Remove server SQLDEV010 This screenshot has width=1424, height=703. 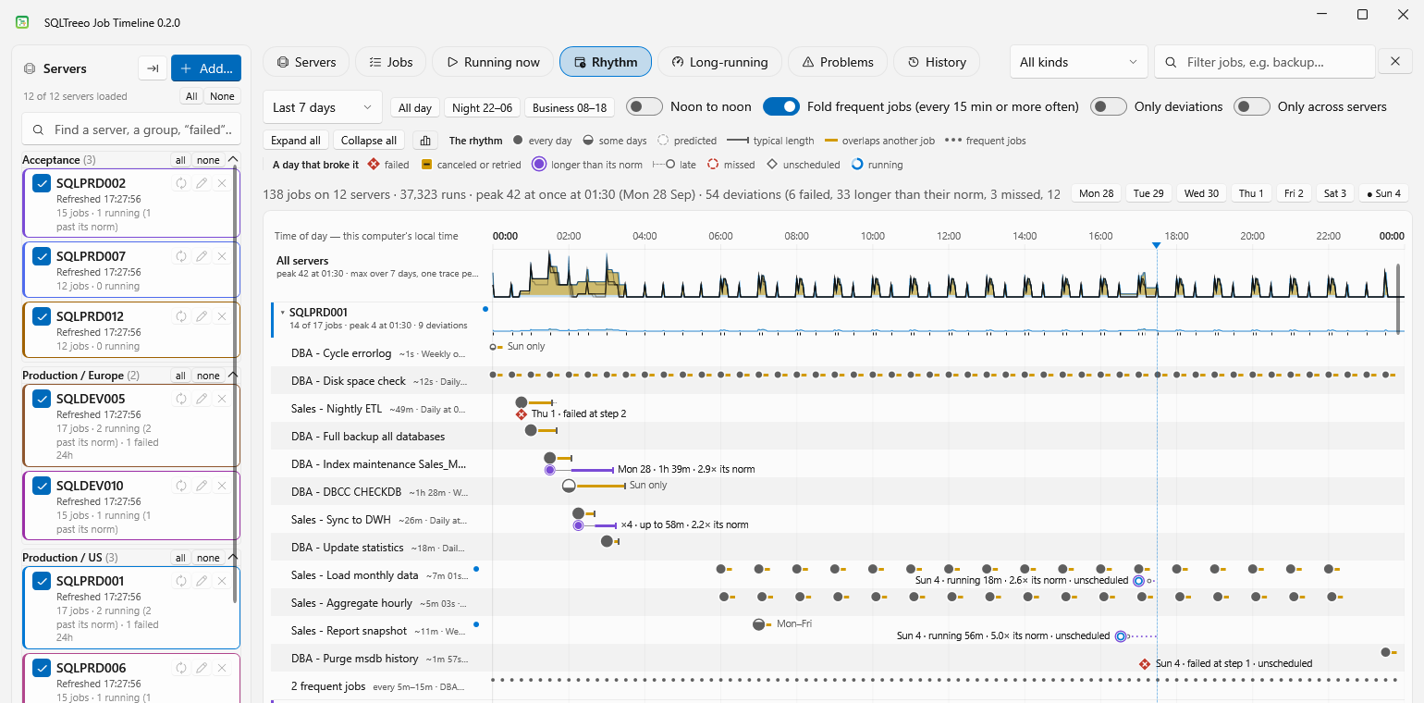click(222, 486)
